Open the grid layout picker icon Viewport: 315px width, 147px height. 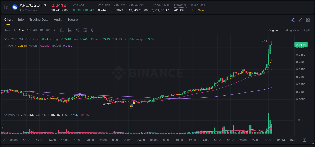pyautogui.click(x=308, y=20)
